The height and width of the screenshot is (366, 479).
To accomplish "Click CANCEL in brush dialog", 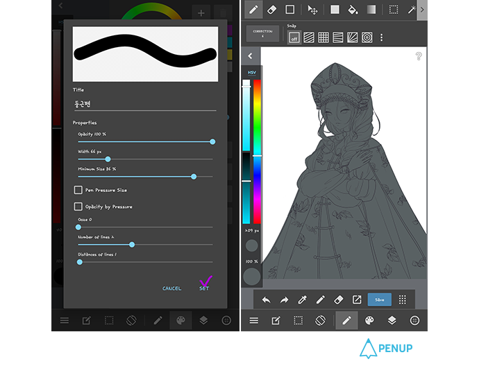I will tap(171, 288).
